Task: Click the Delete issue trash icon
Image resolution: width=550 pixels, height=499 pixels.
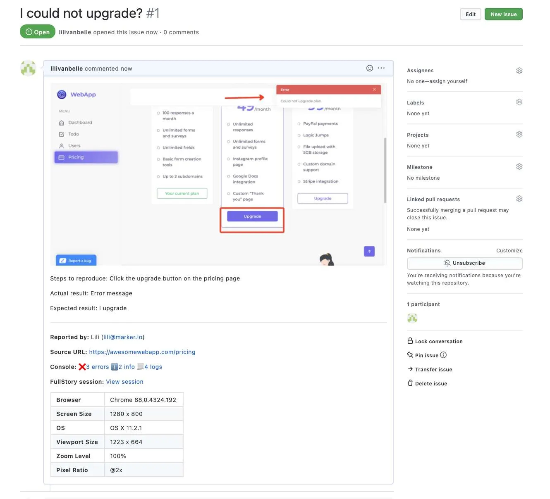Action: coord(409,383)
